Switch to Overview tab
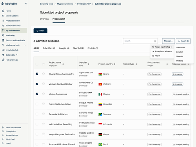Viewport: 196px width, 147px height. click(x=44, y=19)
